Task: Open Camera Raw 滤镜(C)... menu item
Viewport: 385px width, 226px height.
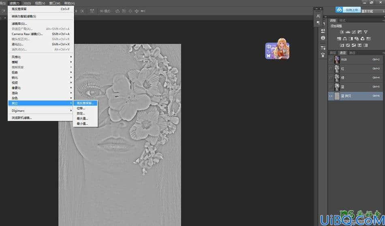Action: click(41, 34)
